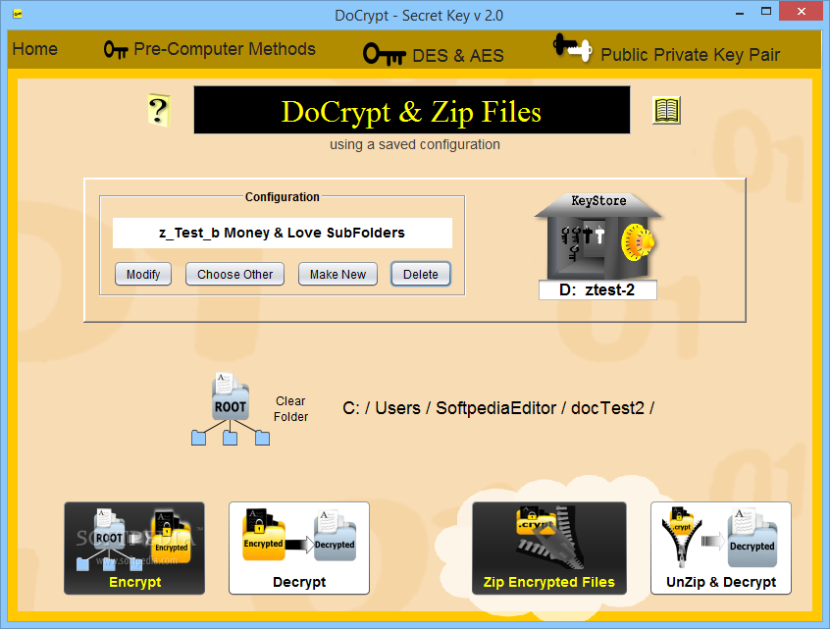Viewport: 830px width, 629px height.
Task: Click the app icon in title bar
Action: pos(18,14)
